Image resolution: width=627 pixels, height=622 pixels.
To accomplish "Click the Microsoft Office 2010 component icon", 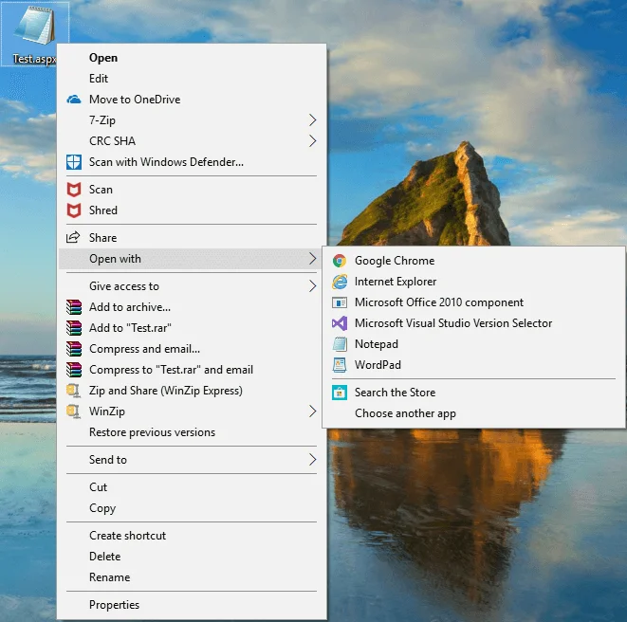I will point(340,302).
